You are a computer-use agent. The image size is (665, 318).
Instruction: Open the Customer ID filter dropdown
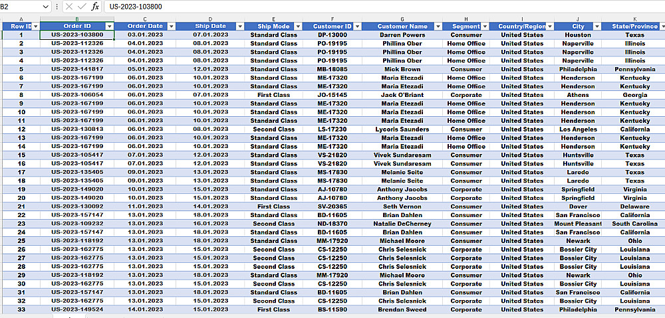[x=358, y=27]
